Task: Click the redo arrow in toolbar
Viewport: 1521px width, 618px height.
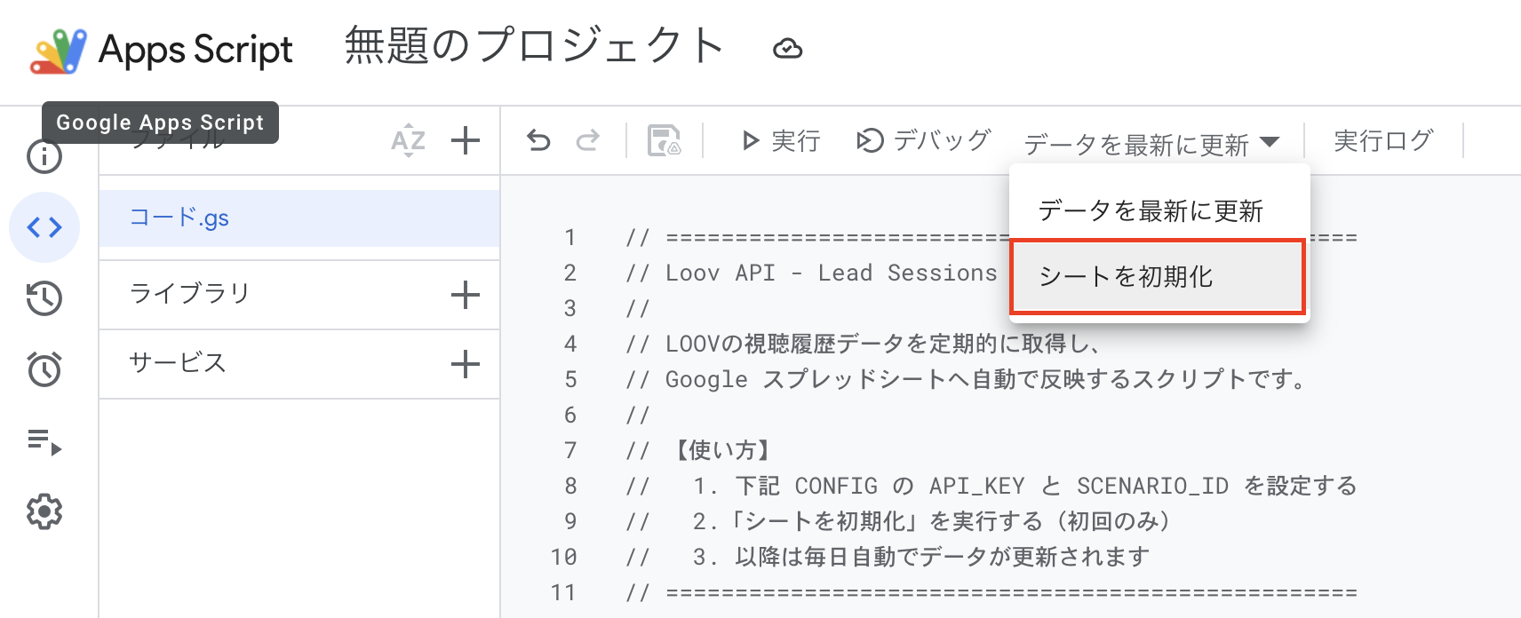Action: pyautogui.click(x=587, y=140)
